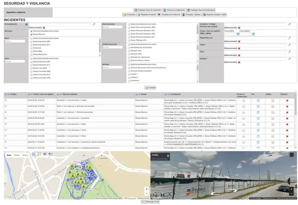Sort Tipo de incidente ascending

(58, 94)
